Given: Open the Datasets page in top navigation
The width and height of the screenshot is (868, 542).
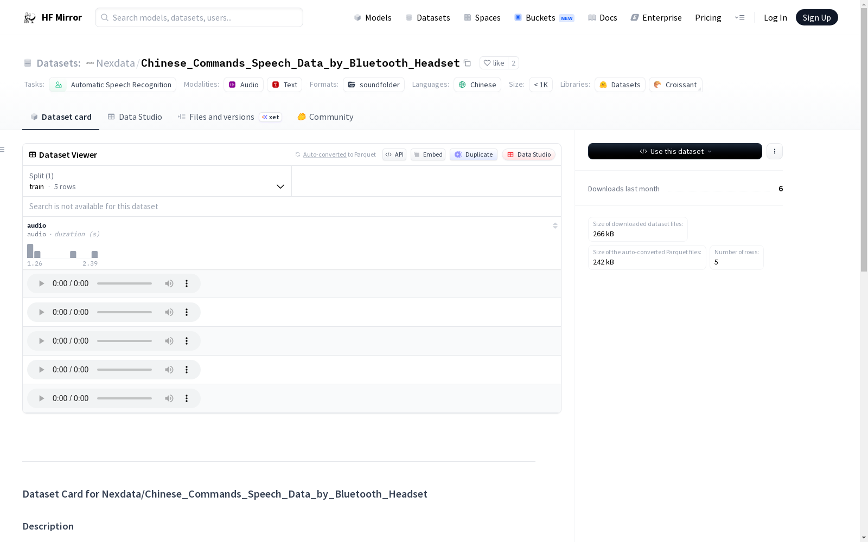Looking at the screenshot, I should (428, 17).
